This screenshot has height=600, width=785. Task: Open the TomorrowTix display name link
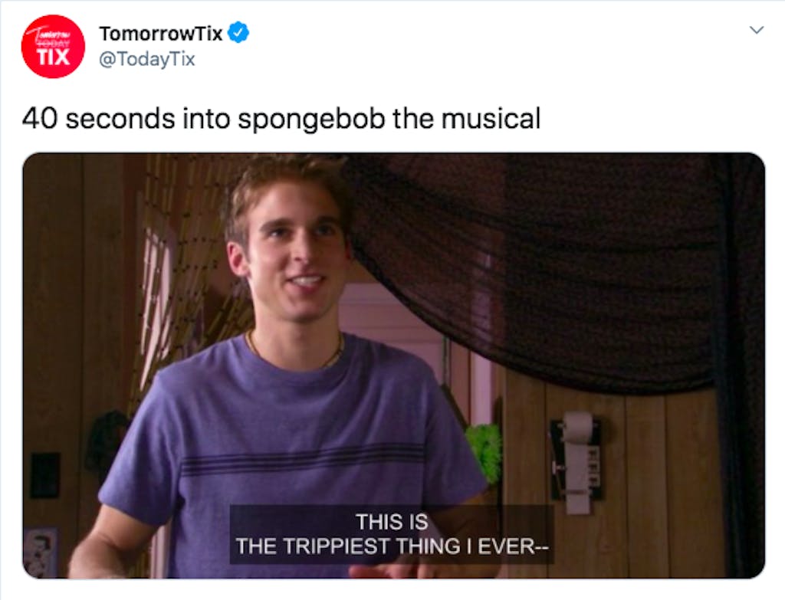tap(161, 34)
